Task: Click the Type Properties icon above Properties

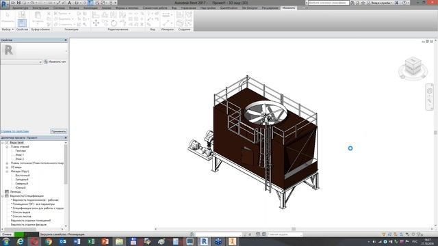Action: (22, 14)
